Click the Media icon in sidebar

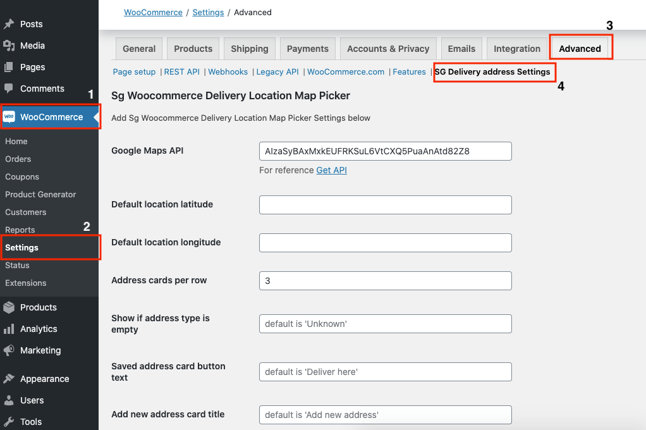click(9, 46)
